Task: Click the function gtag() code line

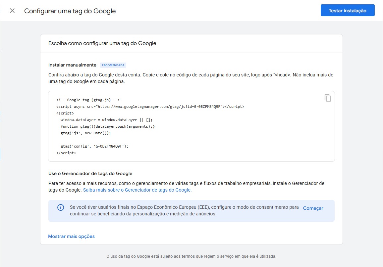Action: (x=107, y=126)
